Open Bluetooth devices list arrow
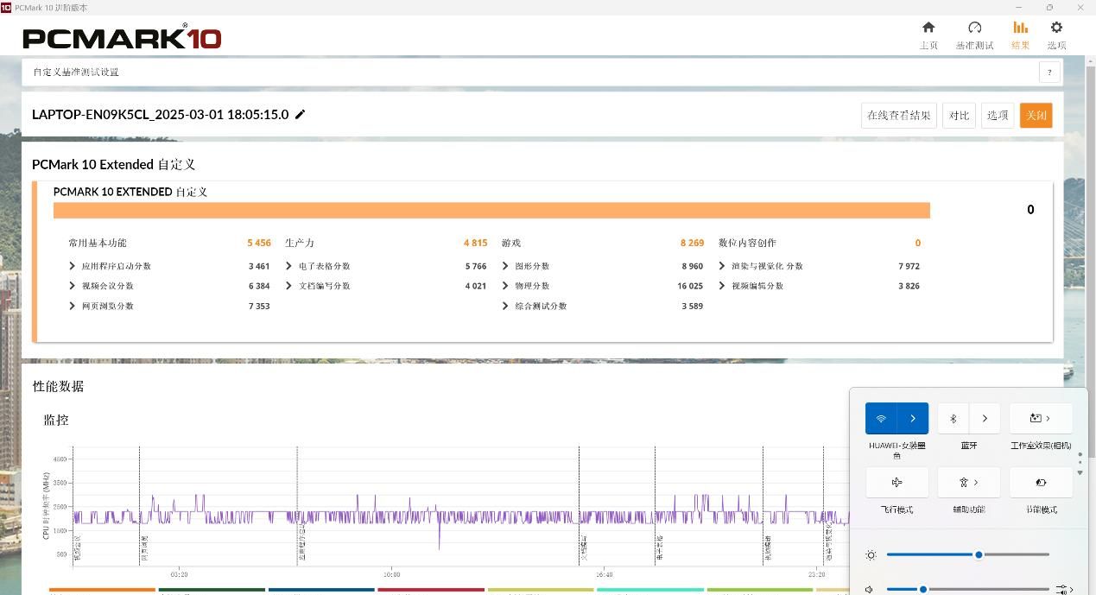 [x=985, y=418]
